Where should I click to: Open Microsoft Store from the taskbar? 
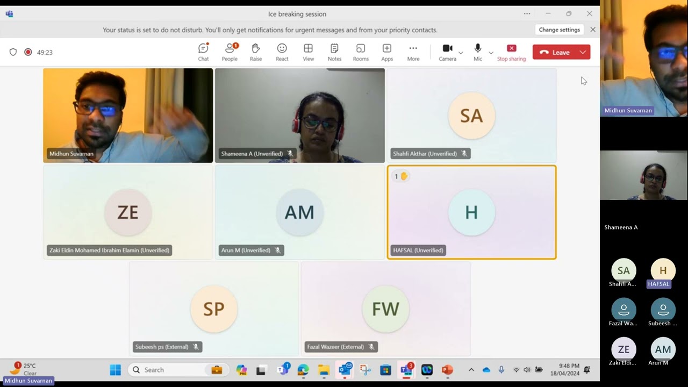(385, 370)
